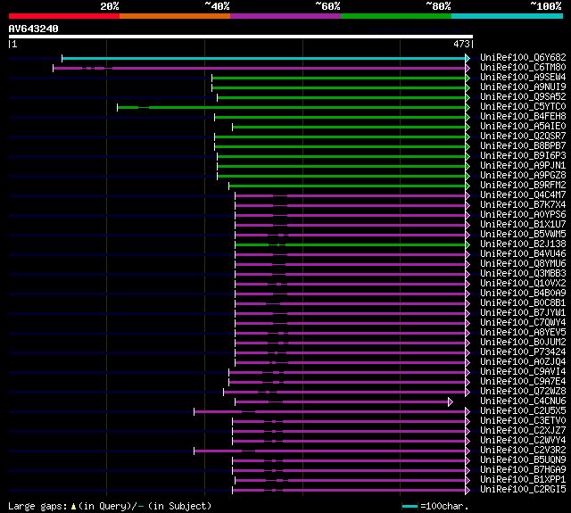The height and width of the screenshot is (513, 571).
Task: Select the UniRef100_C4CNU6 label
Action: click(x=523, y=401)
